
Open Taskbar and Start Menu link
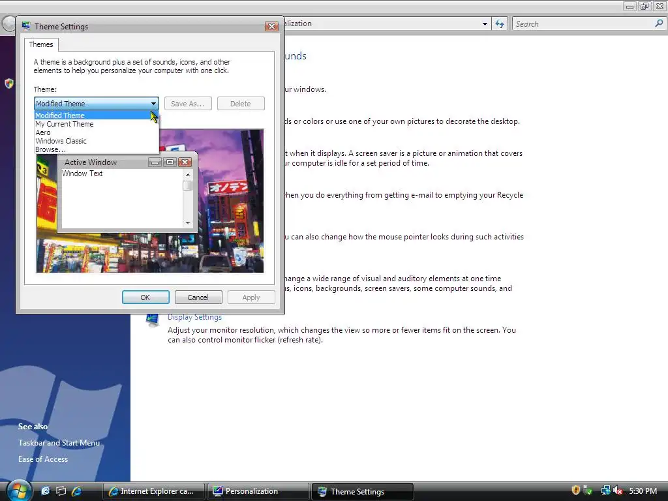pyautogui.click(x=59, y=443)
